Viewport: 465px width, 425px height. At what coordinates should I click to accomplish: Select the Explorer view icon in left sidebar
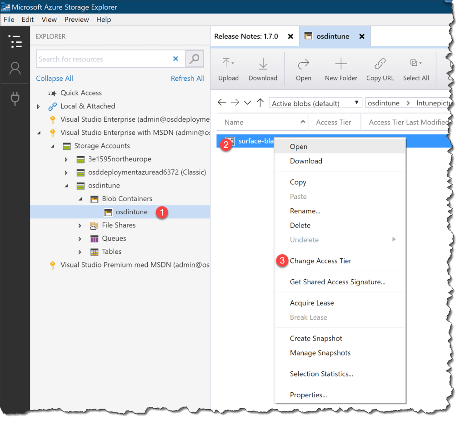click(x=15, y=41)
